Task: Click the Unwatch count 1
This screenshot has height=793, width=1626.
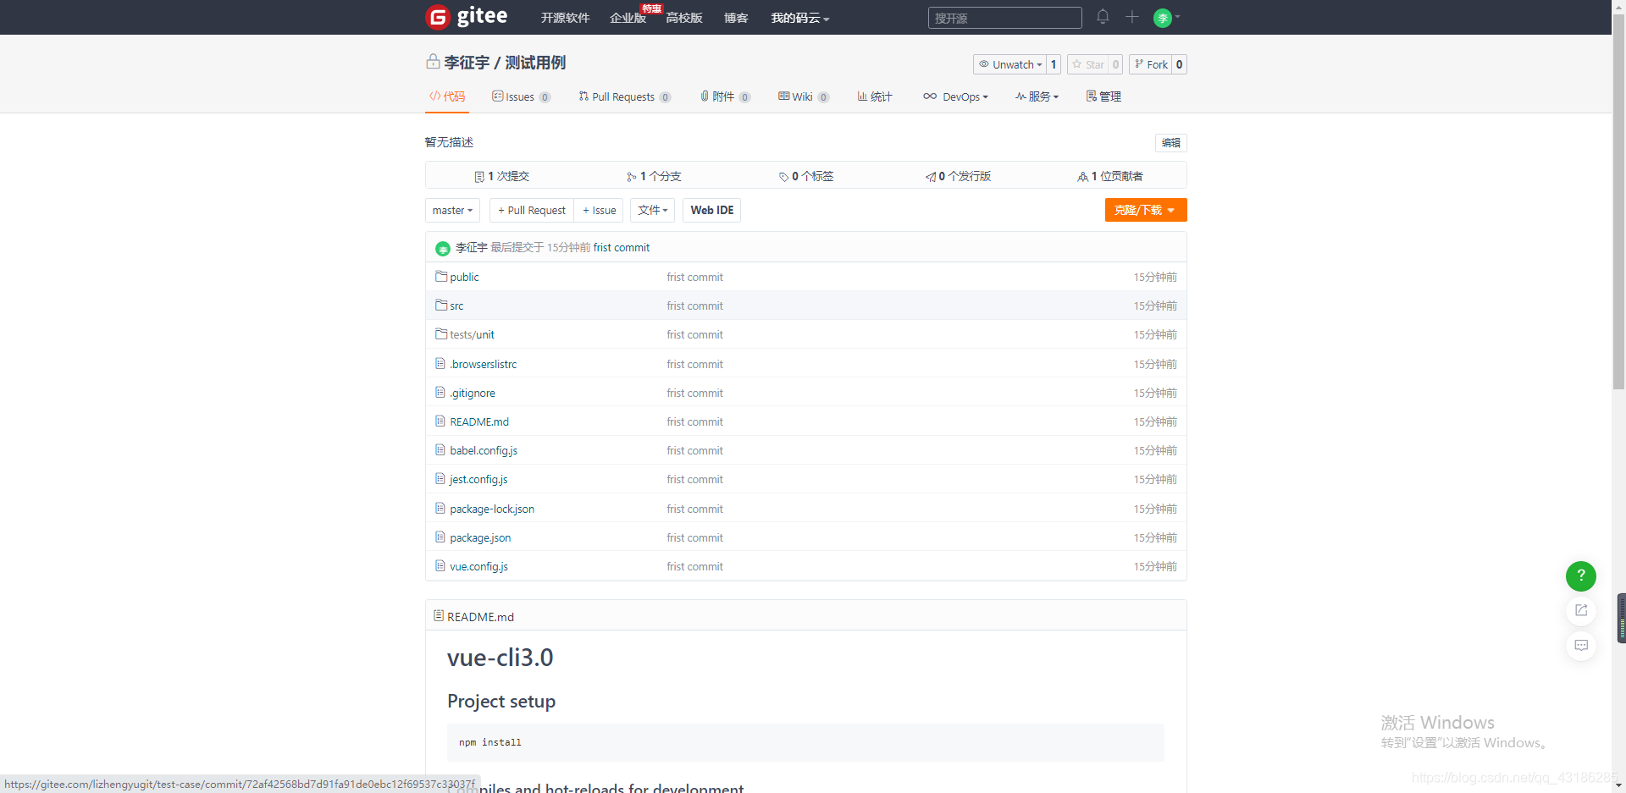Action: click(1054, 64)
